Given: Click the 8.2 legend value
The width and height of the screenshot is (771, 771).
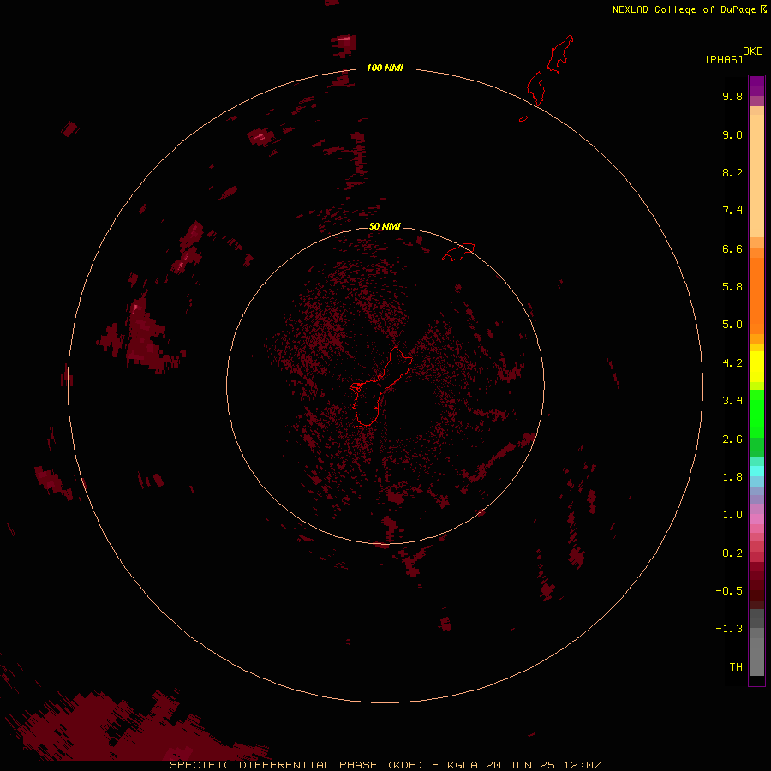Looking at the screenshot, I should [732, 172].
